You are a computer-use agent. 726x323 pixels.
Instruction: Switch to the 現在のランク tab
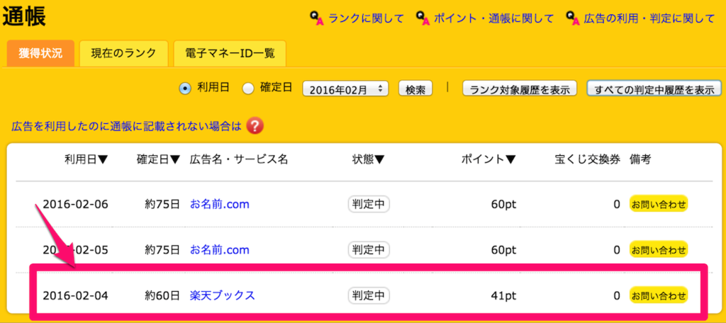click(124, 52)
